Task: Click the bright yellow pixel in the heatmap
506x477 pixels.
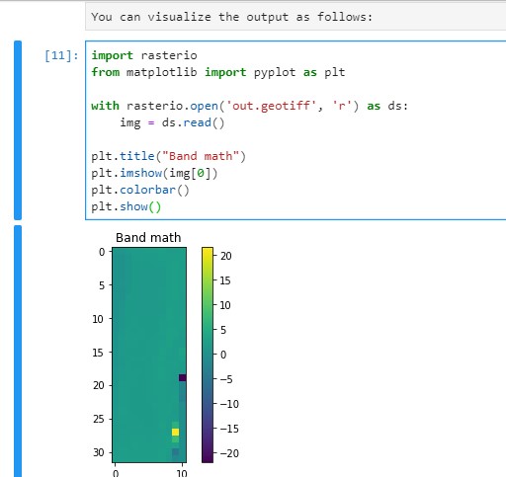Action: pyautogui.click(x=175, y=432)
